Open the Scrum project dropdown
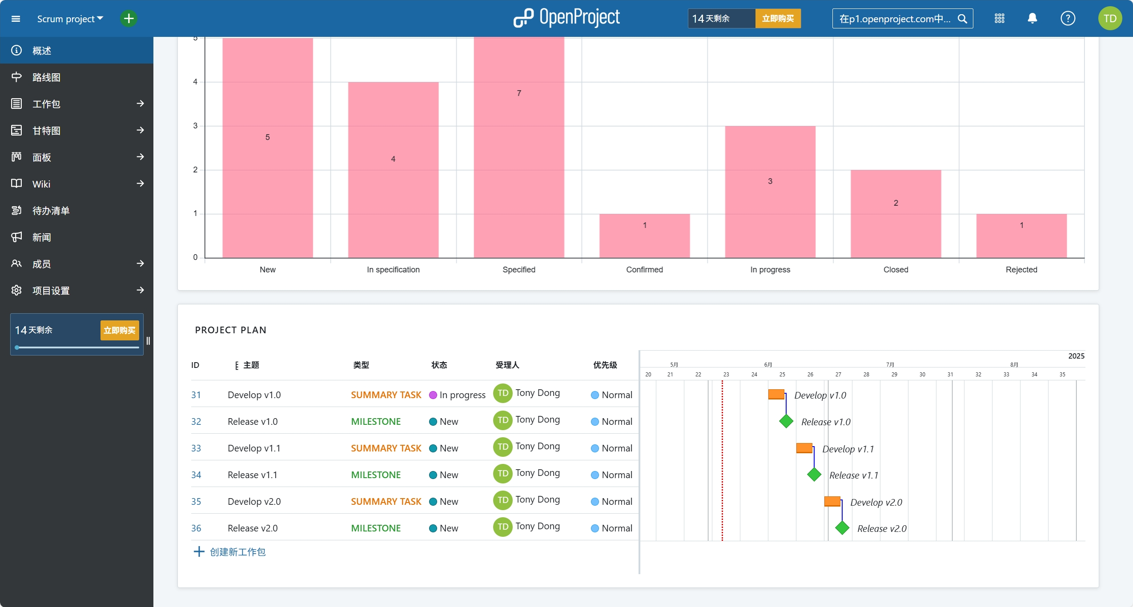This screenshot has height=607, width=1133. click(x=70, y=19)
